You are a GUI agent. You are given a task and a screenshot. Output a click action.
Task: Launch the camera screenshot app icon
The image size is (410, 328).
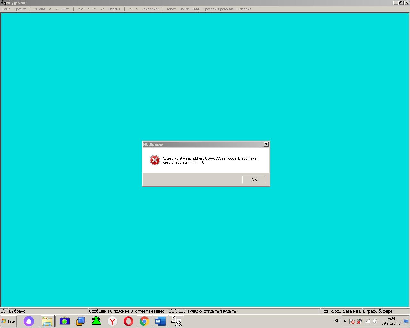point(64,321)
